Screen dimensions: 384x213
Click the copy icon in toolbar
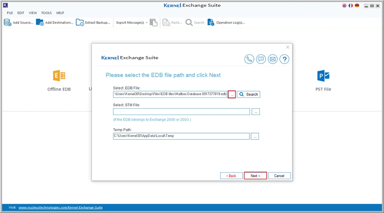(154, 23)
